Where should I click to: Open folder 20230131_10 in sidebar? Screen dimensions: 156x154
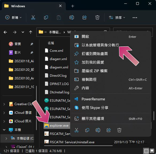tap(21, 87)
